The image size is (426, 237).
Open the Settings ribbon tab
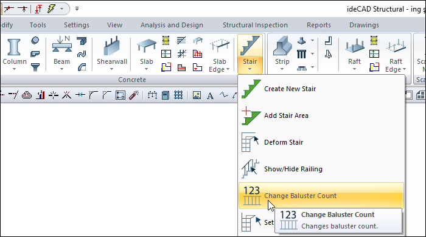pos(77,25)
